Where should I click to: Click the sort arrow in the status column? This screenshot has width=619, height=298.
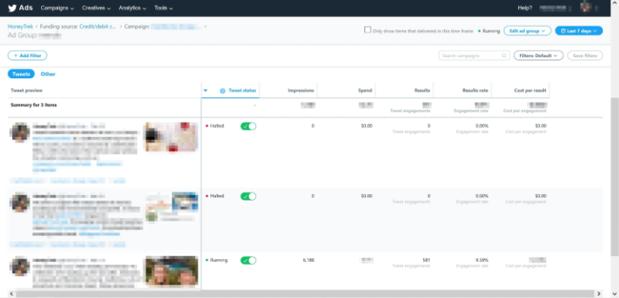click(x=206, y=90)
